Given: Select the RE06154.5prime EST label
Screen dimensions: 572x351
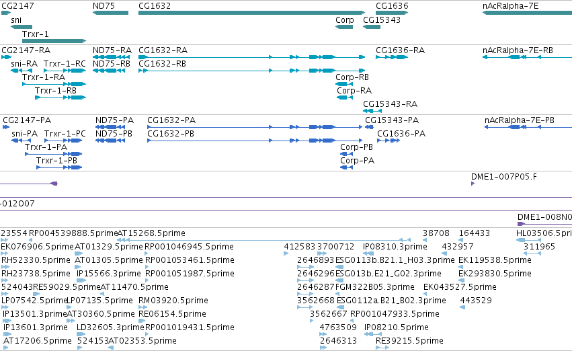Looking at the screenshot, I should (x=172, y=314).
